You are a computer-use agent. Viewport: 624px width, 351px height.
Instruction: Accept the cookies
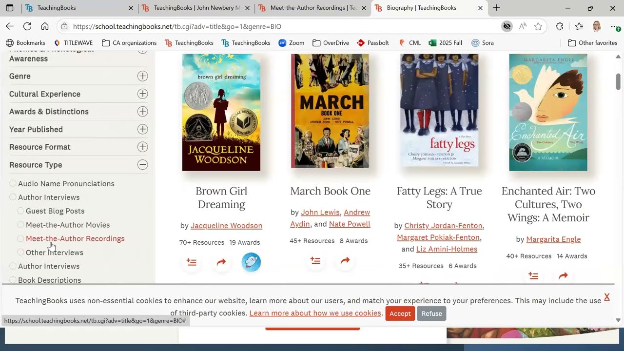click(400, 313)
